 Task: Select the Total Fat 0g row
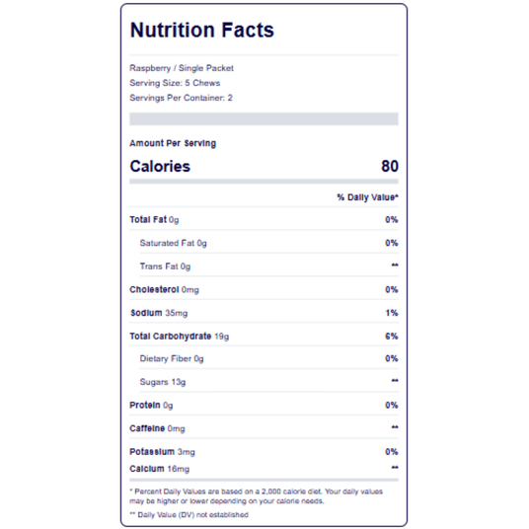(264, 220)
